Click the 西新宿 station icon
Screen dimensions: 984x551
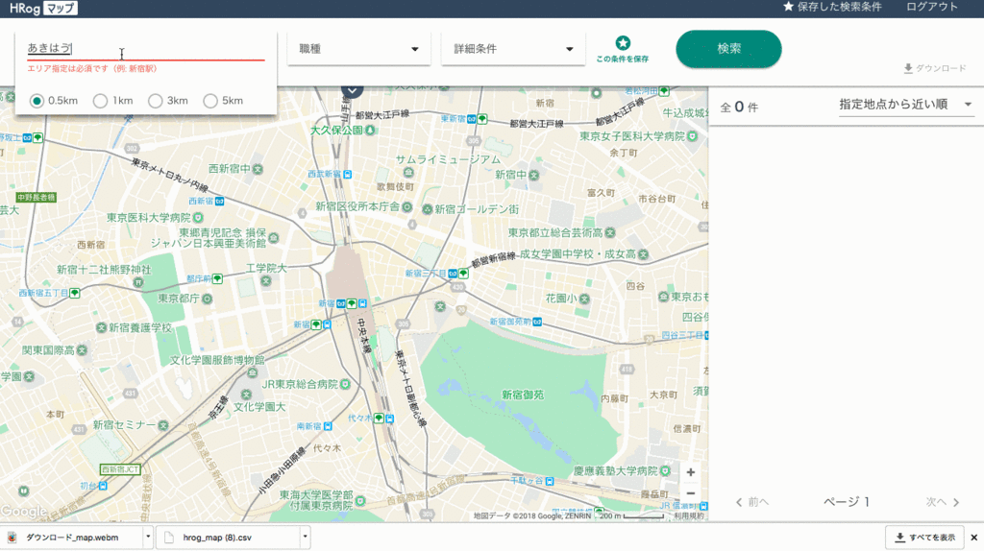220,202
